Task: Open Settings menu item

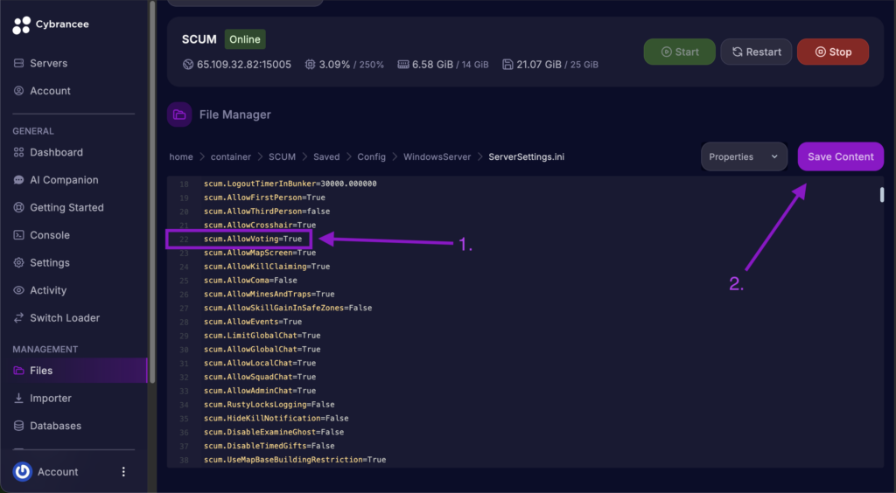Action: coord(50,262)
